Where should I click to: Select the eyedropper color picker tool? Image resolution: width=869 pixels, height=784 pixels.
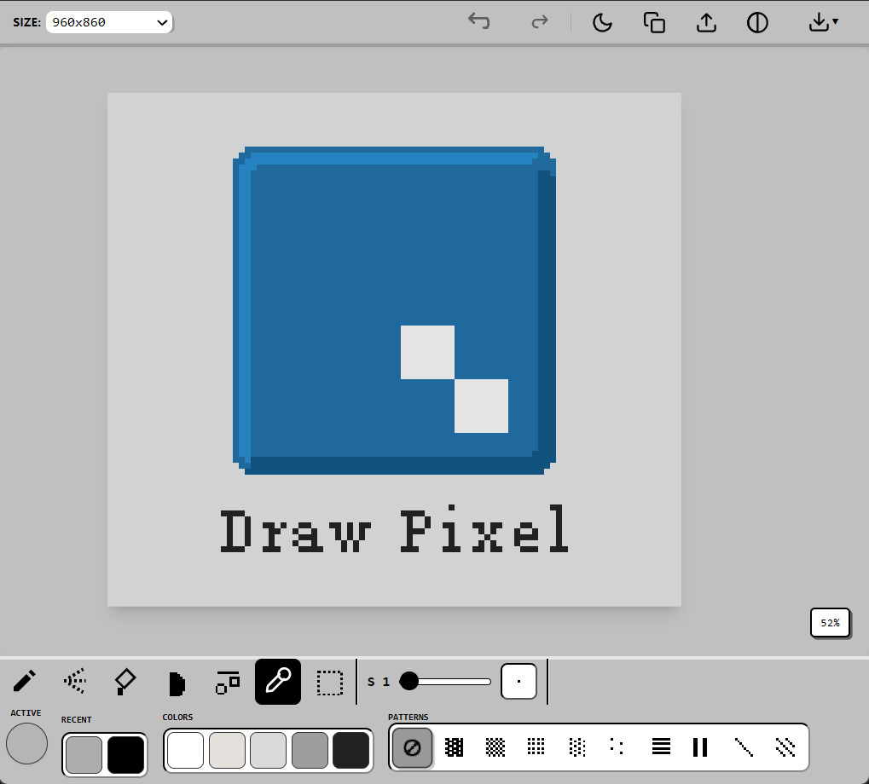click(x=278, y=682)
